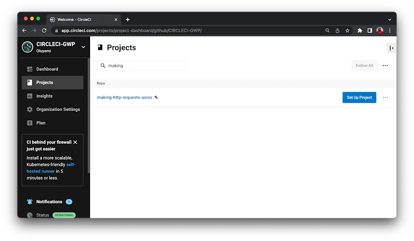Viewport: 414px width, 241px height.
Task: Expand the browser tab overview chevron
Action: pyautogui.click(x=389, y=19)
